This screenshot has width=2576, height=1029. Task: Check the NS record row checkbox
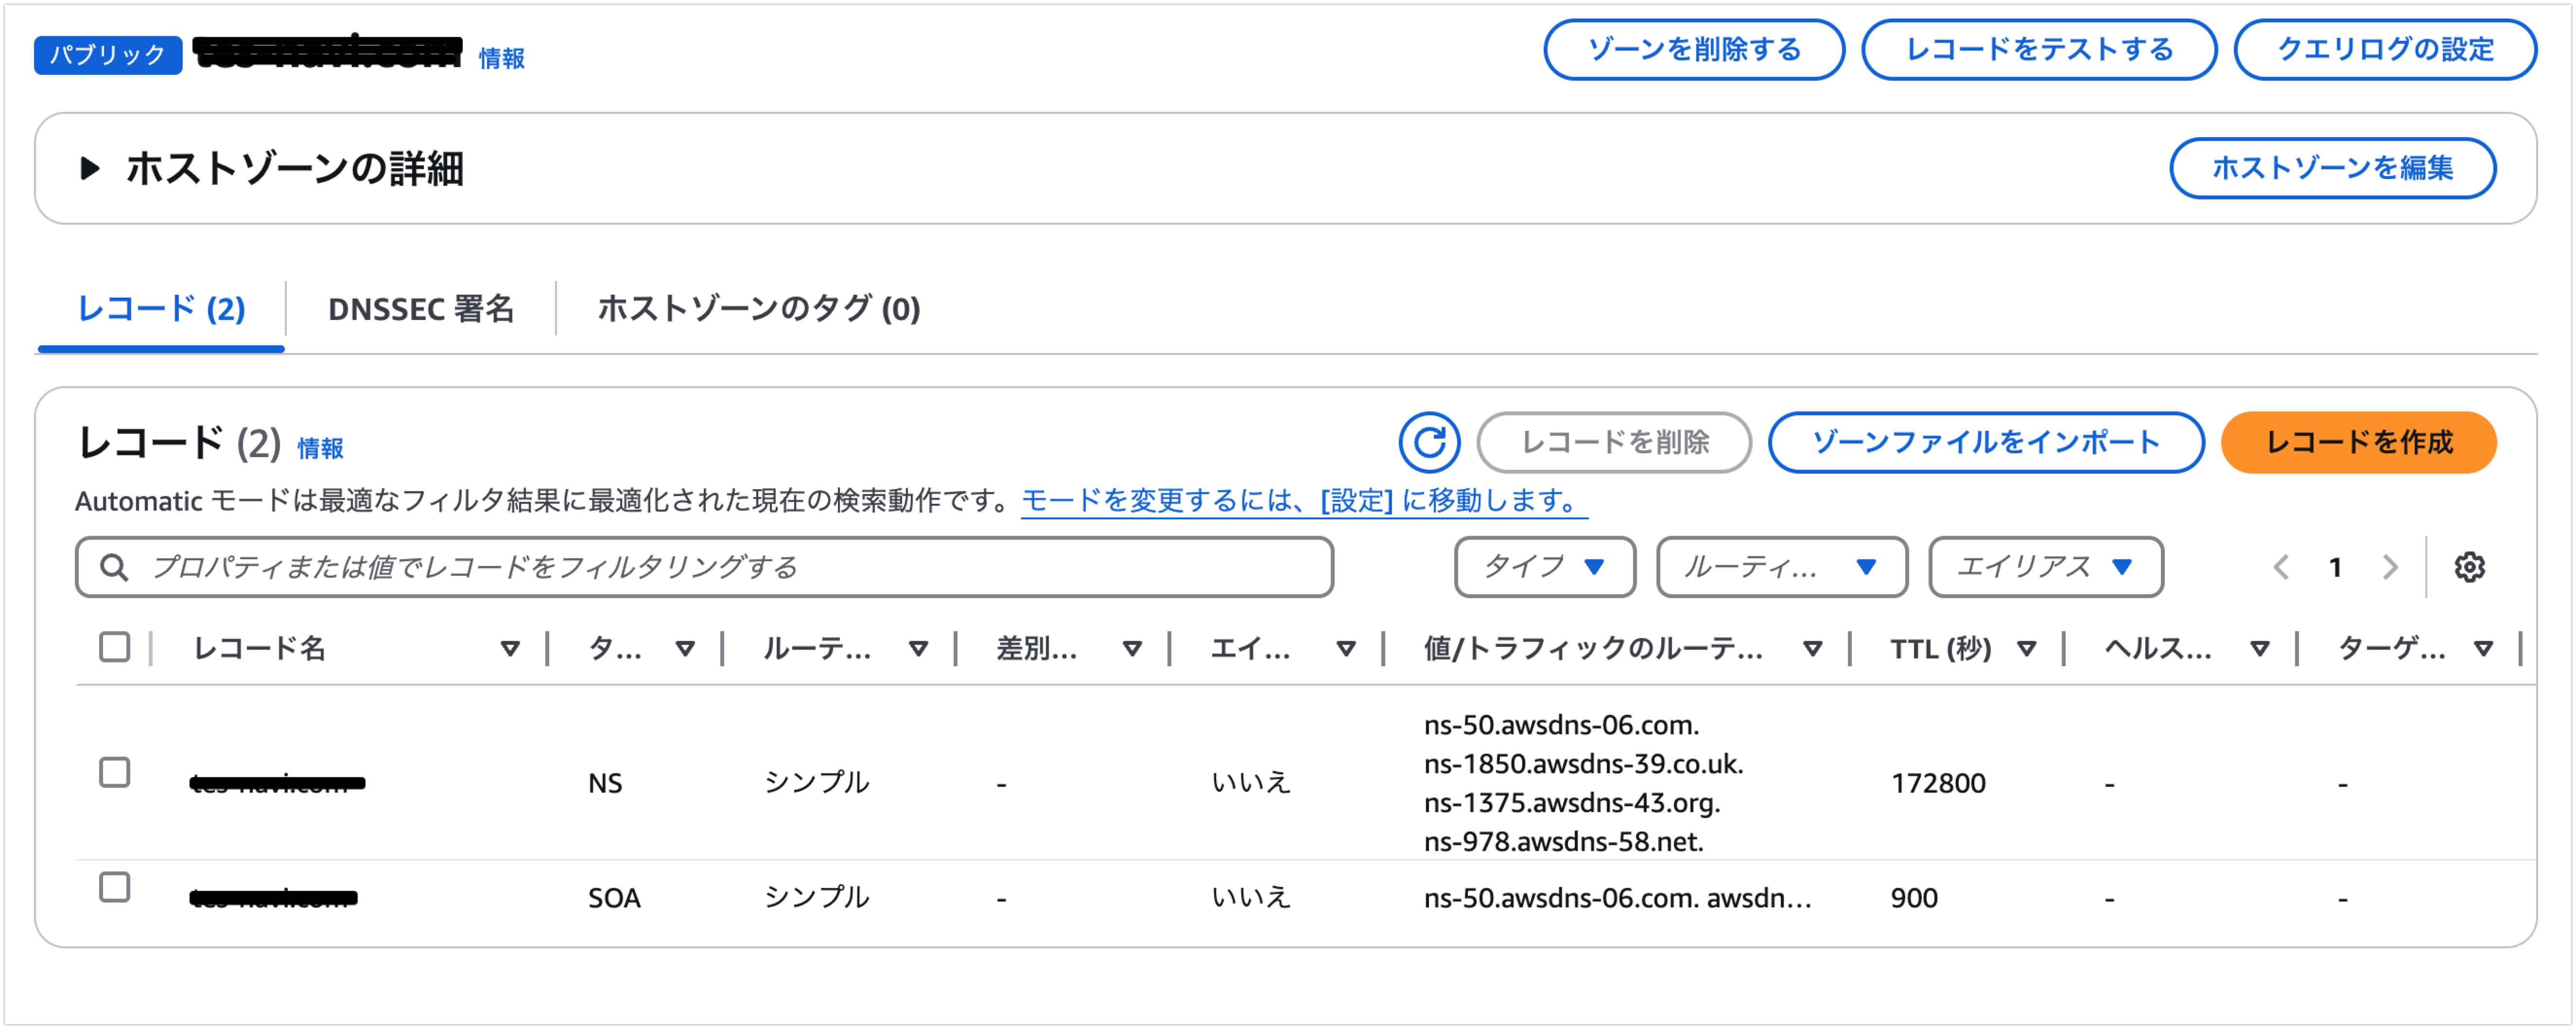click(x=115, y=772)
